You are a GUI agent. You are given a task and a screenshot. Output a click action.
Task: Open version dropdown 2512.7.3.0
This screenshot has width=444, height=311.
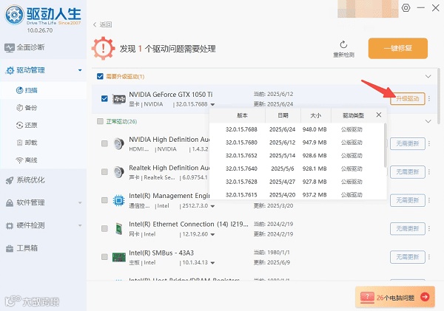coord(212,206)
